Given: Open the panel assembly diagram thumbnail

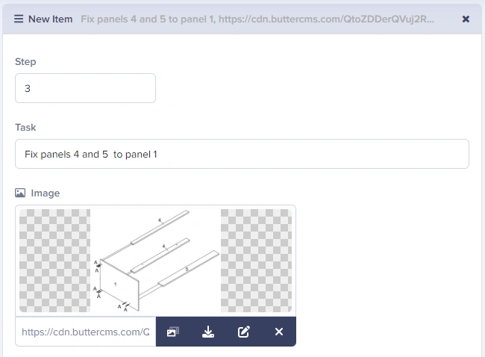Looking at the screenshot, I should coord(156,261).
